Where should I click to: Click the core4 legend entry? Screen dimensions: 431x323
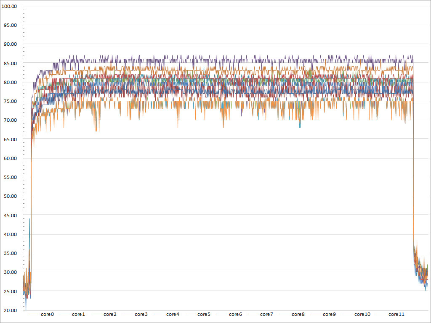167,314
